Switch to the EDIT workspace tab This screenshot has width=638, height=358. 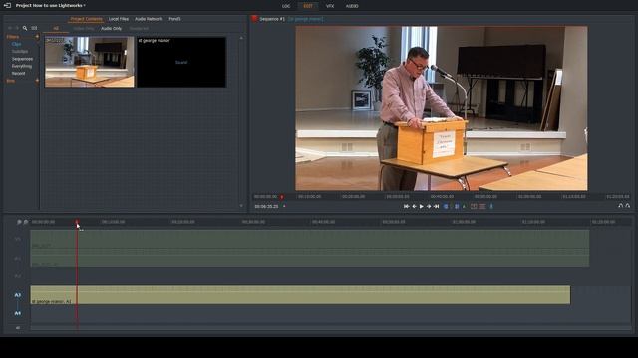point(308,6)
